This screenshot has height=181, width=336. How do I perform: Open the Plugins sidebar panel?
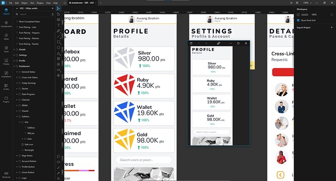coord(6,99)
